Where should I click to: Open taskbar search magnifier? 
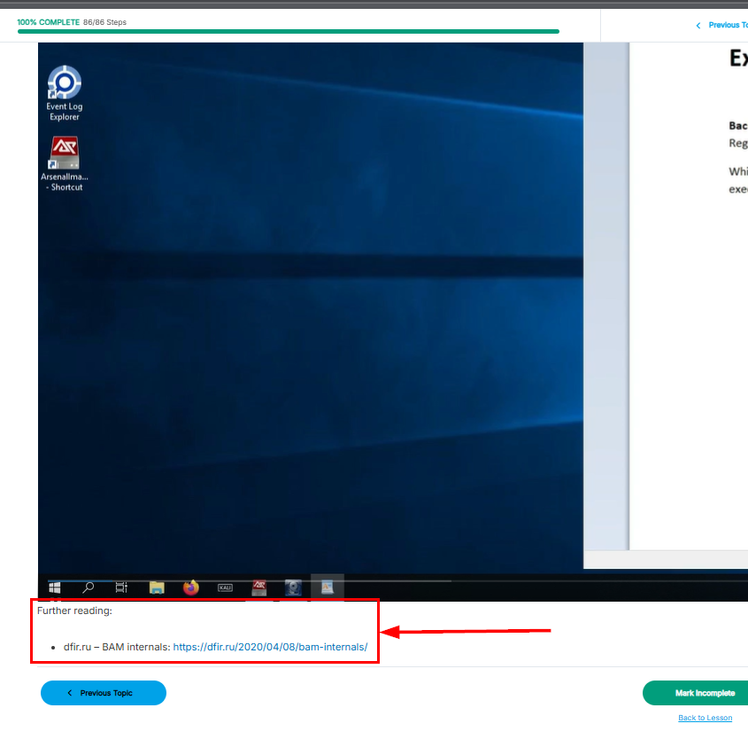[88, 587]
